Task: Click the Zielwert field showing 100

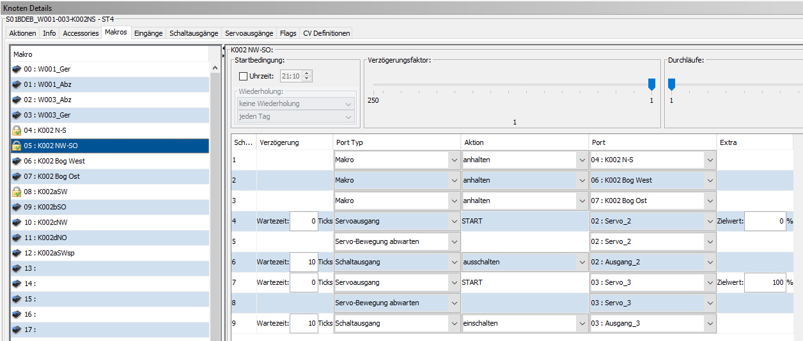Action: [765, 282]
